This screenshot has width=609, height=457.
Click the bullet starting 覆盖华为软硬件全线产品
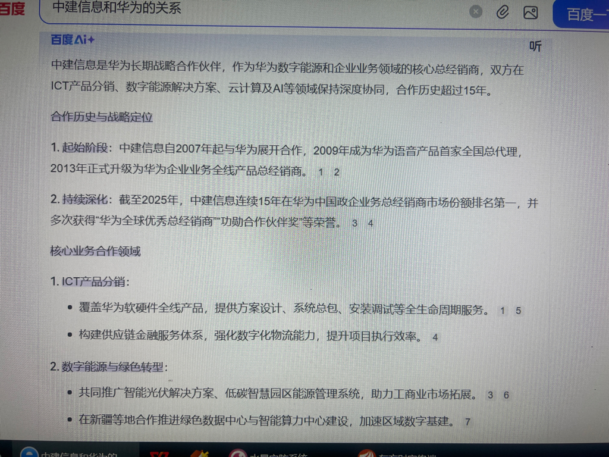[x=283, y=309]
